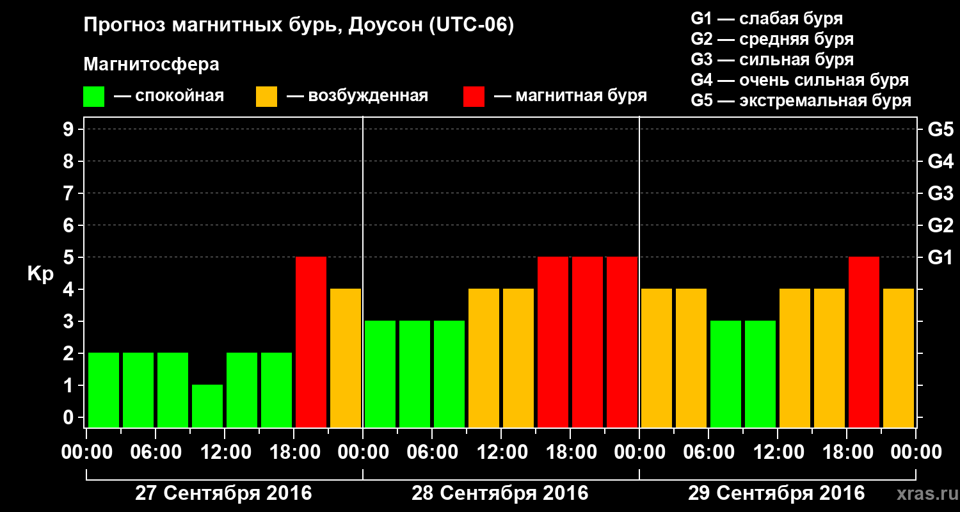The height and width of the screenshot is (512, 960).
Task: Click the orange 'возбужденная' legend swatch
Action: pyautogui.click(x=266, y=97)
